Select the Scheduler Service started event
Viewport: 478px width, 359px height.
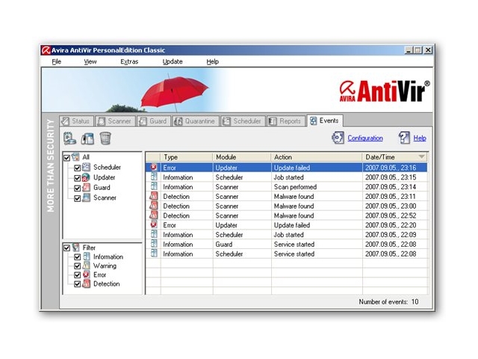point(287,254)
